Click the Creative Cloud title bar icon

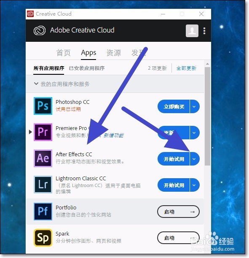[30, 14]
